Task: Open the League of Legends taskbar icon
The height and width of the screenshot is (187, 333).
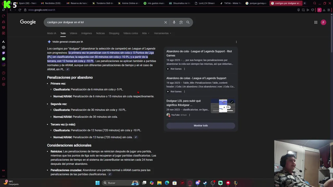Action: 236,183
